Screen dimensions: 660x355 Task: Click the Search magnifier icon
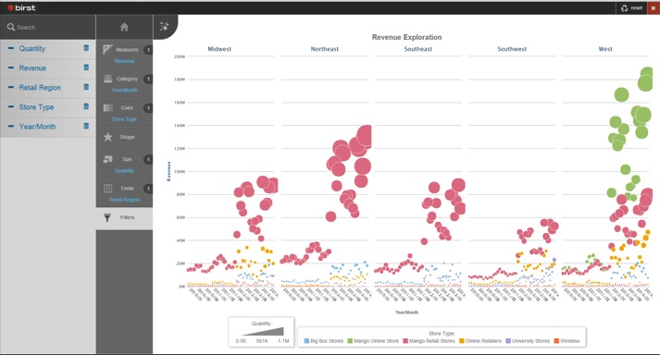click(11, 27)
